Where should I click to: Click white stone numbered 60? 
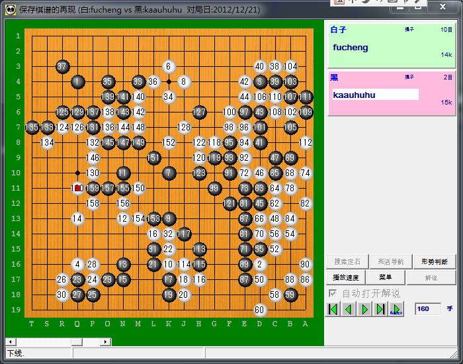260,310
